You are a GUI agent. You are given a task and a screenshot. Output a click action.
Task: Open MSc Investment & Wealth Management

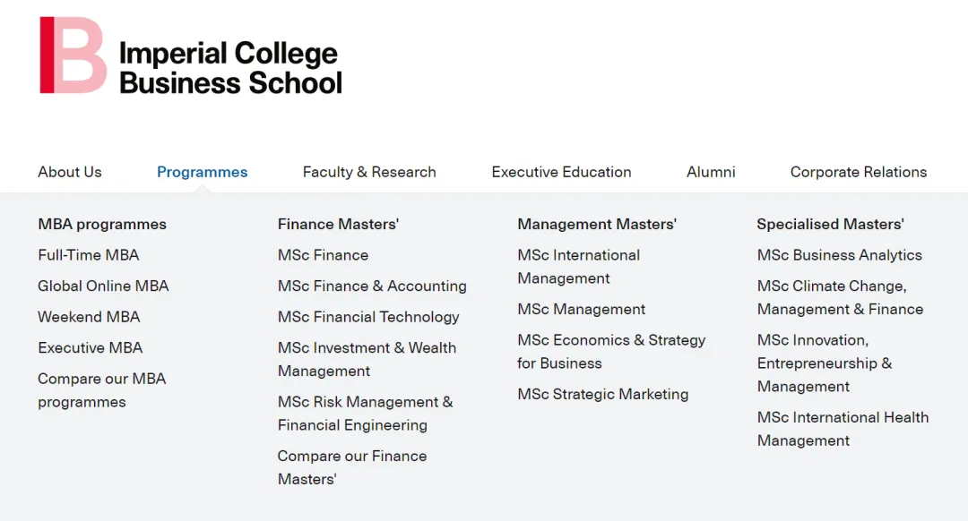[367, 359]
